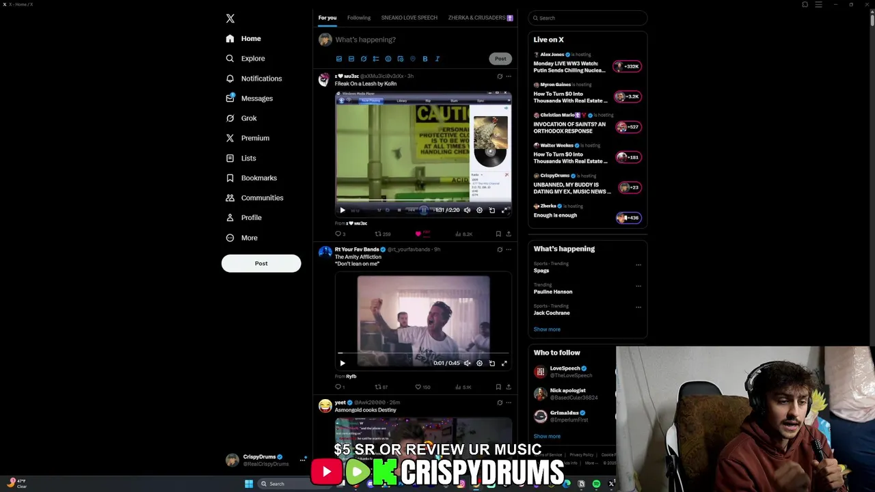Viewport: 875px width, 492px height.
Task: Open more options on KoЯn post
Action: pos(508,77)
